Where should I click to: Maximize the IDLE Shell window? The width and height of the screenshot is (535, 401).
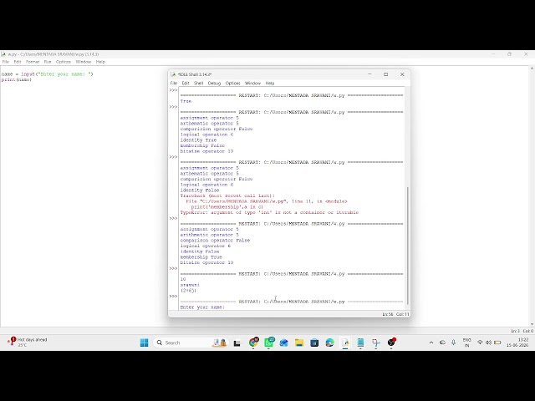coord(386,74)
